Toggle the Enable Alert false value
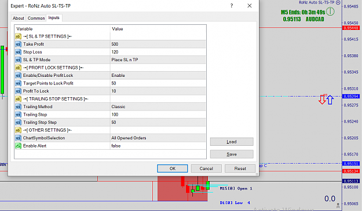Screen dimensions: 362x211 (158, 146)
